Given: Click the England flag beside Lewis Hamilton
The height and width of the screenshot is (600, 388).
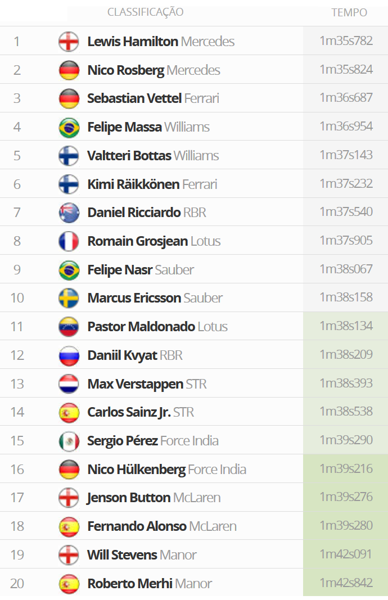Looking at the screenshot, I should 69,41.
